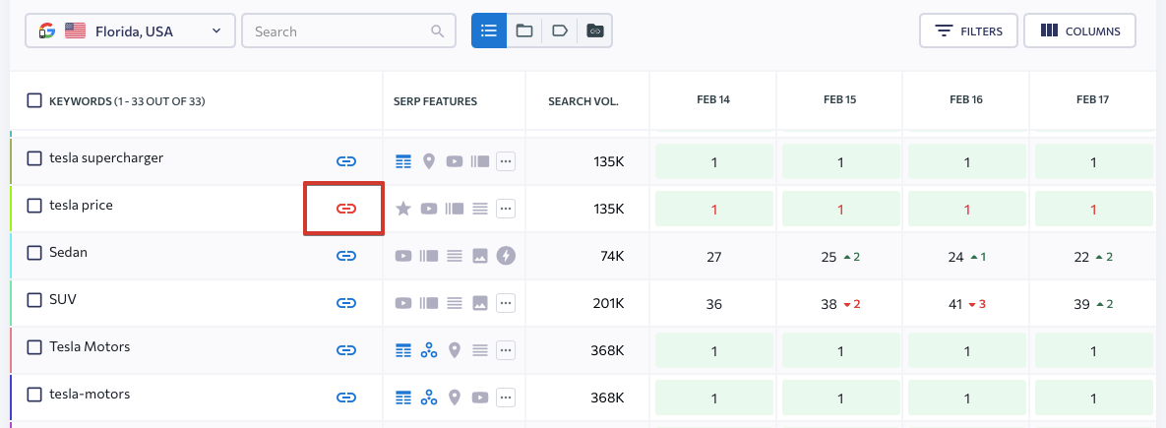Click the keyword text "SUV"
The height and width of the screenshot is (428, 1166).
[63, 299]
